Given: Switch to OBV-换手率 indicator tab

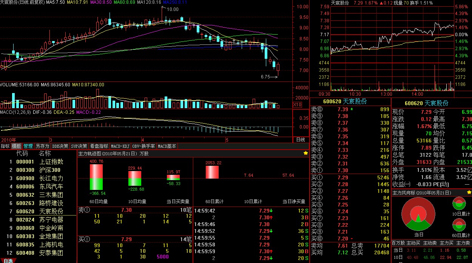Looking at the screenshot, I should [143, 146].
